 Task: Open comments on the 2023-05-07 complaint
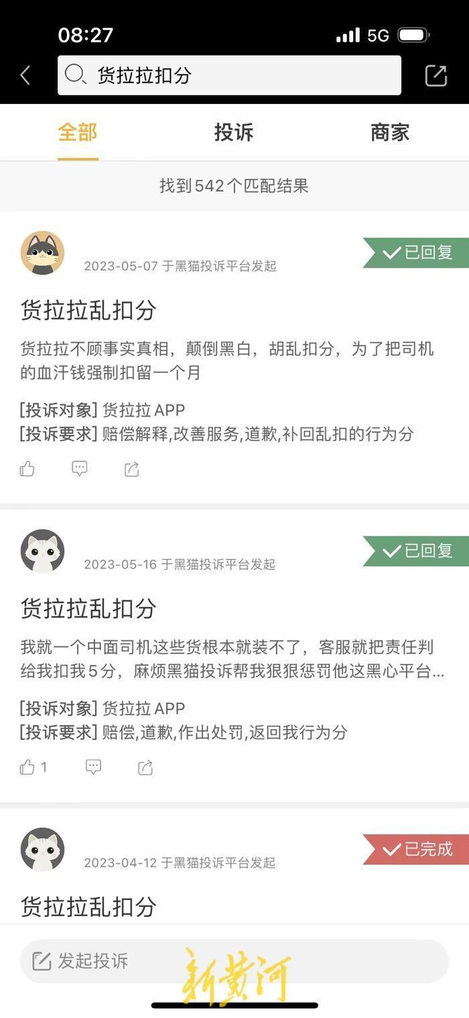80,469
